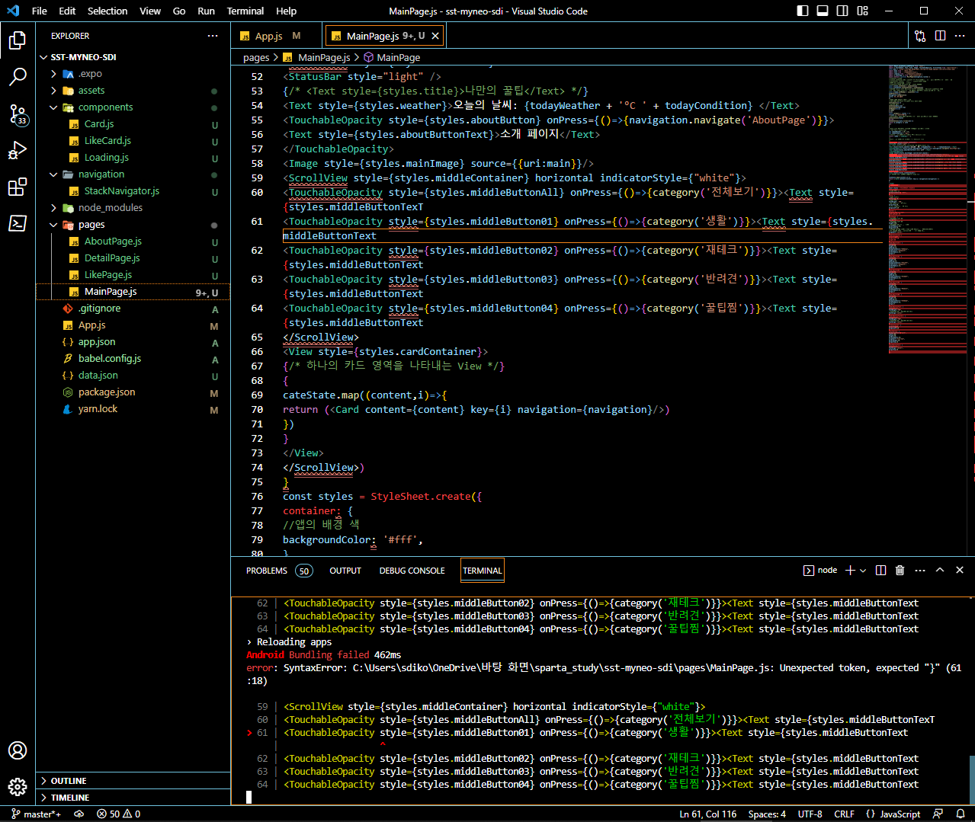Image resolution: width=975 pixels, height=822 pixels.
Task: Expand the node_modules folder
Action: (110, 208)
